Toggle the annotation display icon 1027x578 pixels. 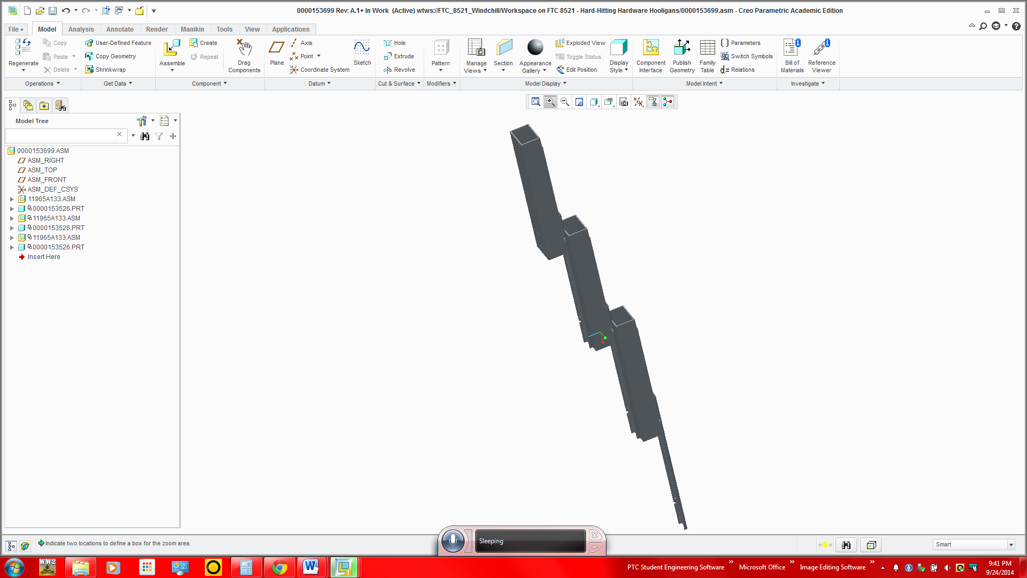[x=653, y=102]
